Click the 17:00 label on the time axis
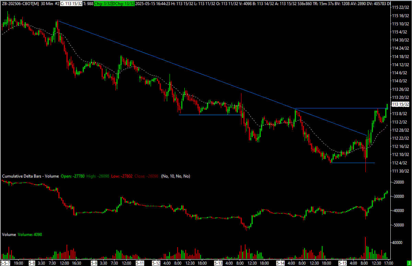The width and height of the screenshot is (412, 266). click(389, 263)
